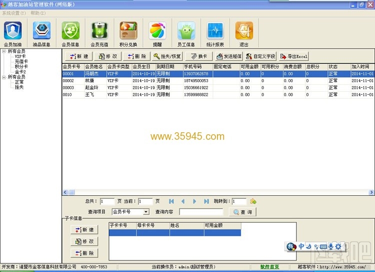Click the 查询 search button
The height and width of the screenshot is (272, 375).
242,212
